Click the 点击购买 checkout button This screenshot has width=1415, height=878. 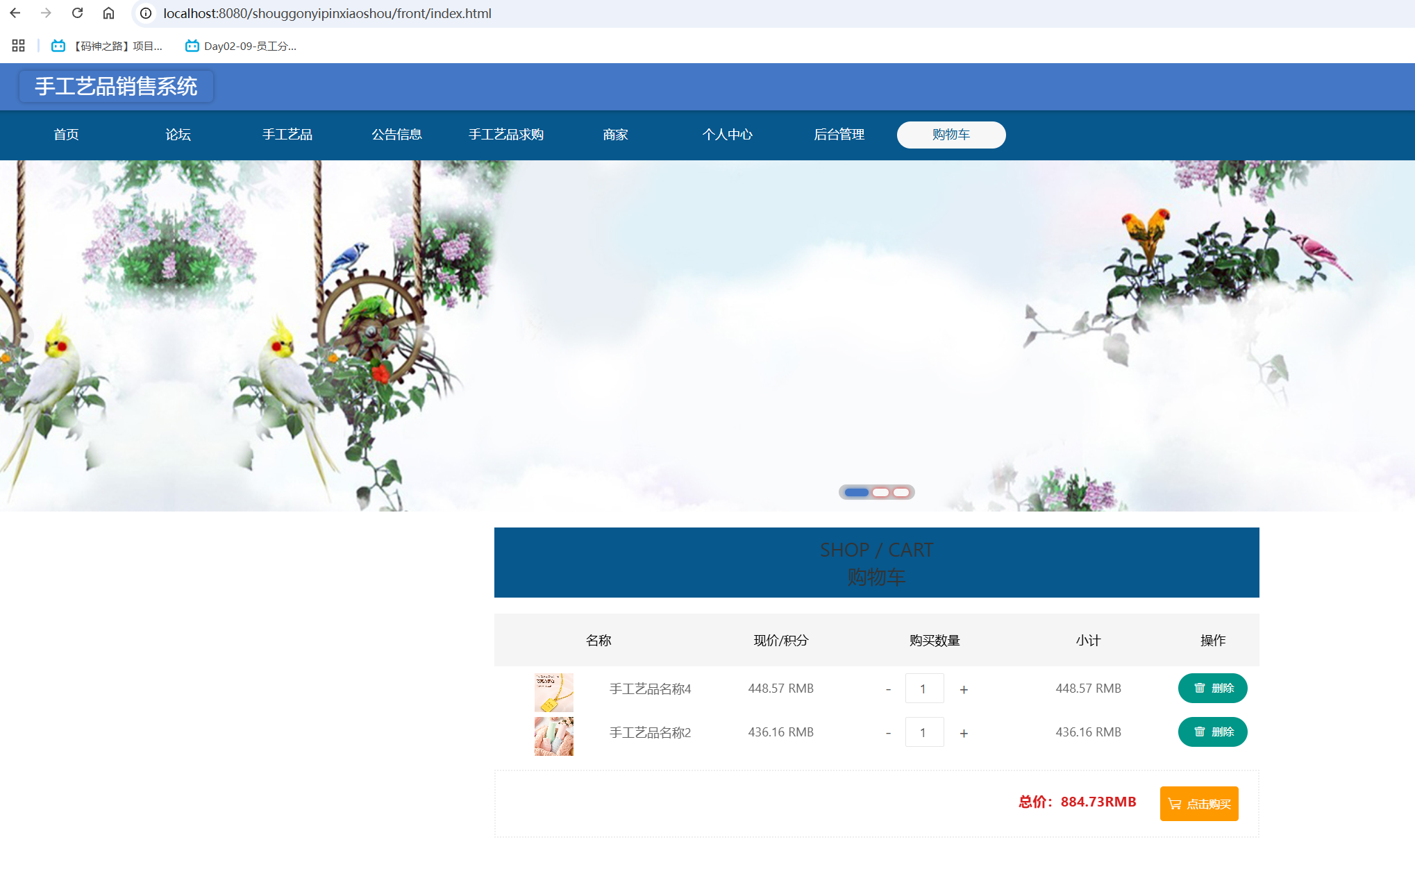(x=1198, y=803)
